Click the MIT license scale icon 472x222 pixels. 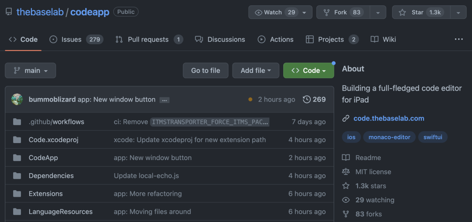(346, 172)
